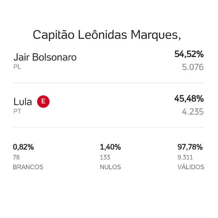Click the 9.311 valid votes number

pyautogui.click(x=185, y=157)
